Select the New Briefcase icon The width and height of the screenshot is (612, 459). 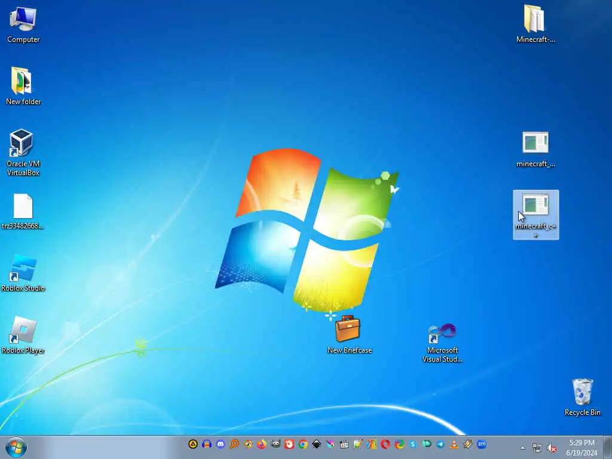pos(349,335)
